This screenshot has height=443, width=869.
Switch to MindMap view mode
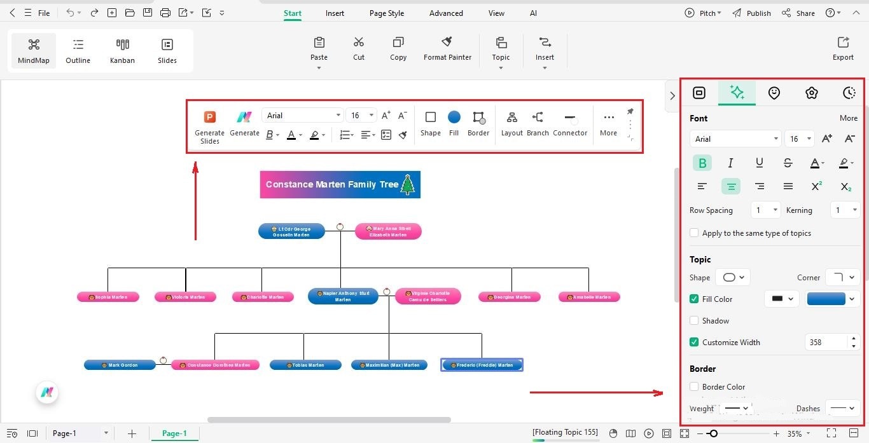coord(34,51)
